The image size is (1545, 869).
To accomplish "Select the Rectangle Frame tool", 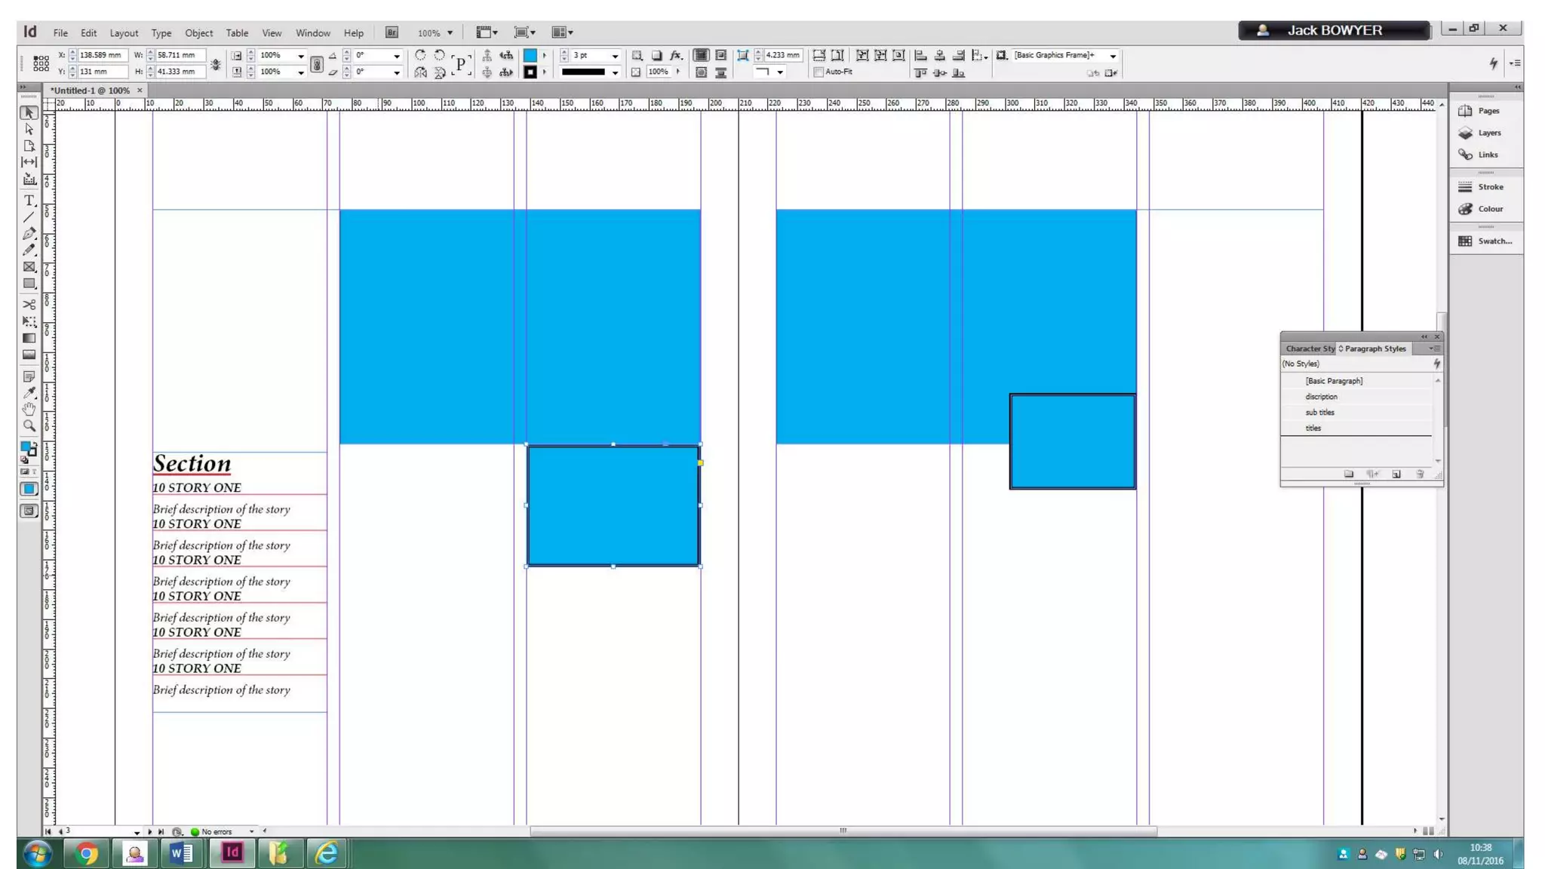I will pyautogui.click(x=29, y=267).
